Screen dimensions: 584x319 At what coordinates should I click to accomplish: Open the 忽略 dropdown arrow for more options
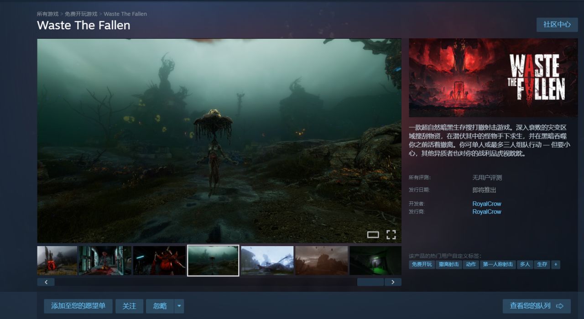pyautogui.click(x=179, y=306)
